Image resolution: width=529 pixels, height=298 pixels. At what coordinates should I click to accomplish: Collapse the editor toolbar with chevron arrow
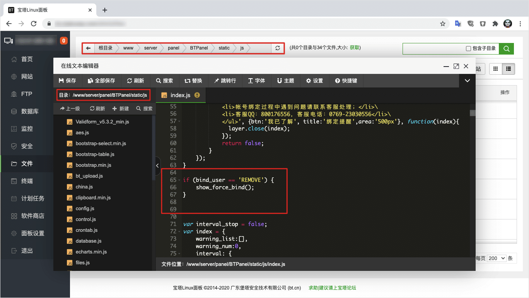pyautogui.click(x=467, y=80)
